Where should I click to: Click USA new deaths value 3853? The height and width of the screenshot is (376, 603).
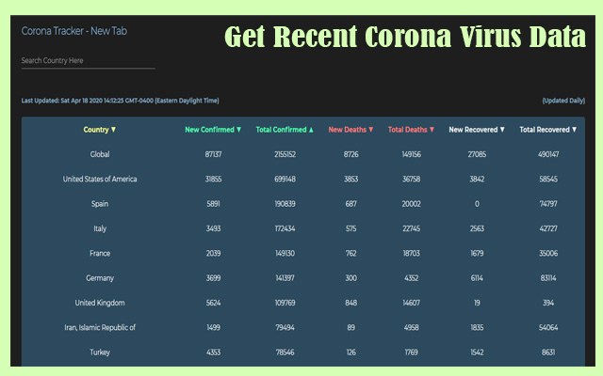point(351,180)
